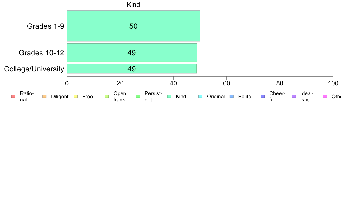Click the Polite legend blue swatch

point(232,97)
